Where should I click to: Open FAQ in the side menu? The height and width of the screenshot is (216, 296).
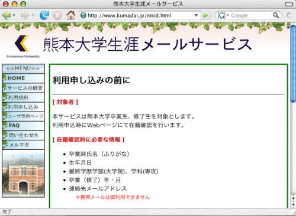pyautogui.click(x=23, y=126)
